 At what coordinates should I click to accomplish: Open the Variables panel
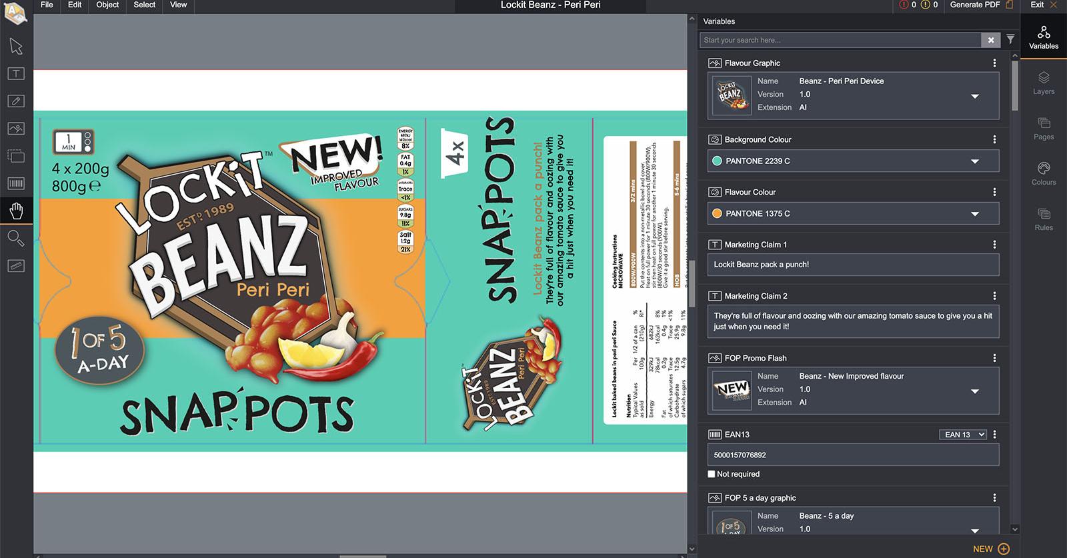point(1044,37)
